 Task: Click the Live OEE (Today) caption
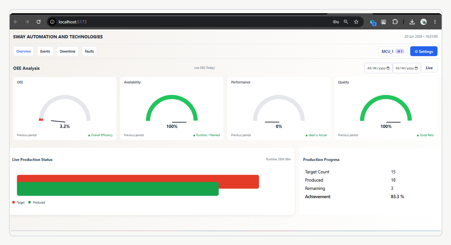coord(204,68)
